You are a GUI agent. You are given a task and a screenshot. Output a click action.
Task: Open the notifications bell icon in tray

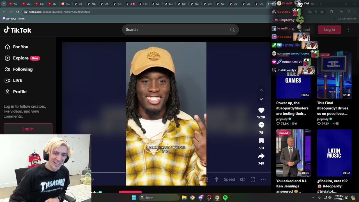pos(347,198)
